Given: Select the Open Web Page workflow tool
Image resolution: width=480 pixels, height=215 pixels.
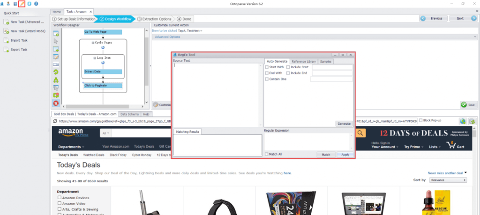Looking at the screenshot, I should [x=56, y=33].
